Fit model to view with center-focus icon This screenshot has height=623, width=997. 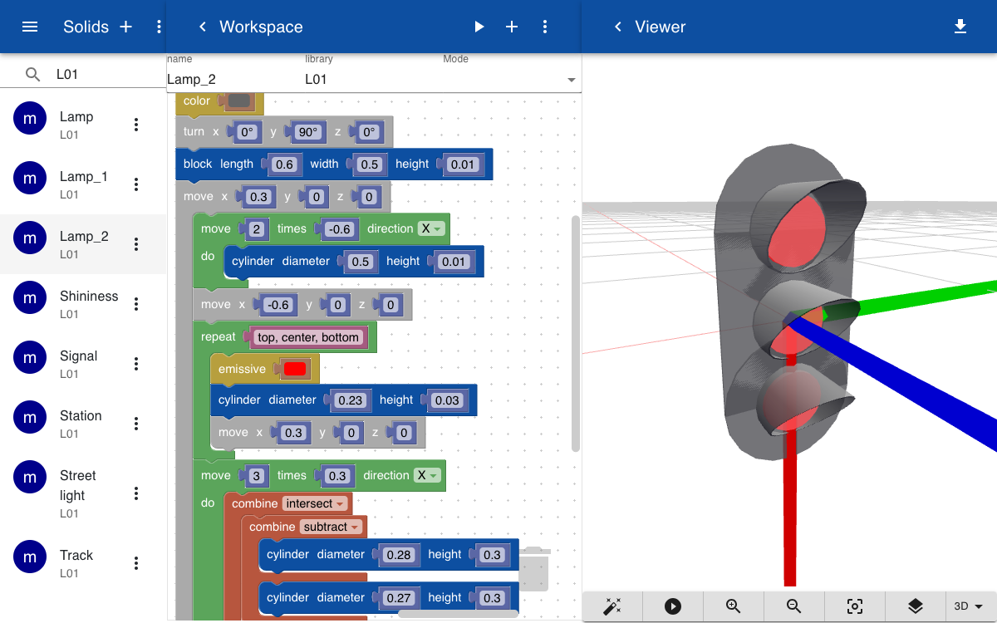(855, 606)
